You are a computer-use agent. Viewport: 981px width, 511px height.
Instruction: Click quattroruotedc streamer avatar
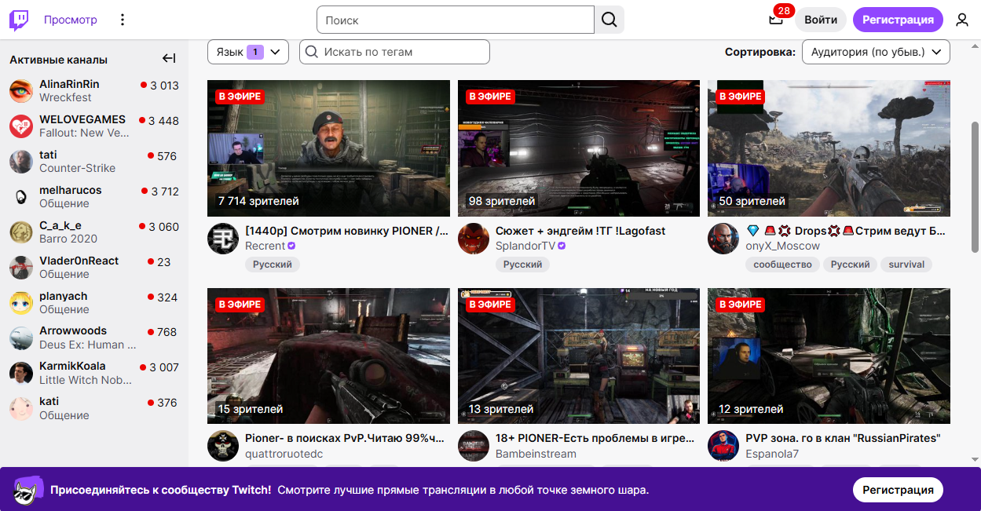pyautogui.click(x=223, y=446)
